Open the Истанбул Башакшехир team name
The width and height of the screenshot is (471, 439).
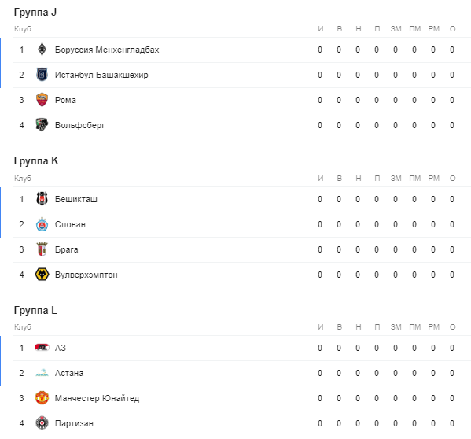(x=101, y=75)
